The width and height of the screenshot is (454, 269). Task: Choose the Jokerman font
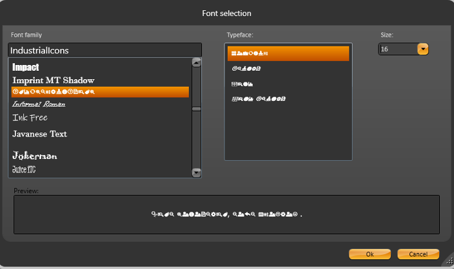click(x=35, y=156)
